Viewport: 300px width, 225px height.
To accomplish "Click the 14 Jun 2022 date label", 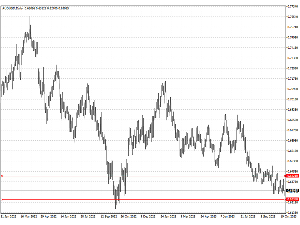I will pyautogui.click(x=68, y=216).
